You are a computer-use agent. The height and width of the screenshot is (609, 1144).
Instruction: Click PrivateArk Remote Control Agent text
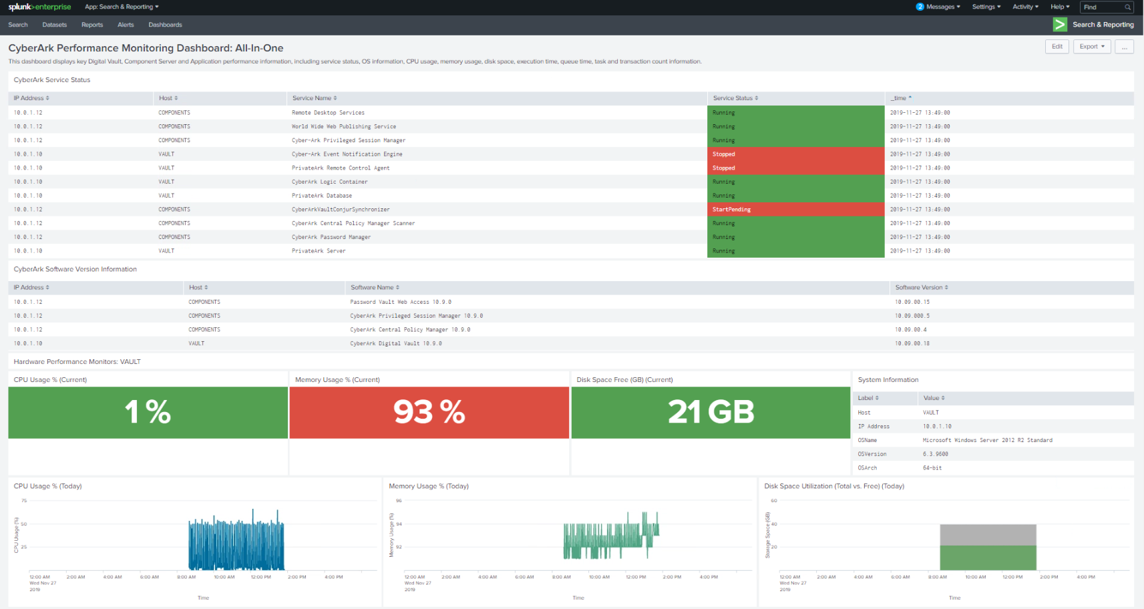point(341,168)
